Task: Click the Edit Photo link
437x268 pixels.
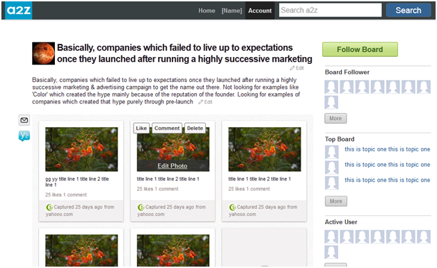Action: (173, 166)
